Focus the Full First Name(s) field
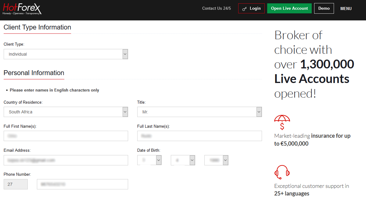This screenshot has height=197, width=366. coord(66,136)
